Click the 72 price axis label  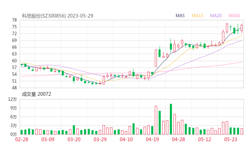click(14, 34)
